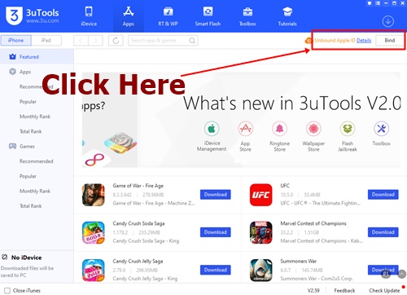This screenshot has height=295, width=407.
Task: Open Games category in sidebar
Action: pyautogui.click(x=27, y=147)
